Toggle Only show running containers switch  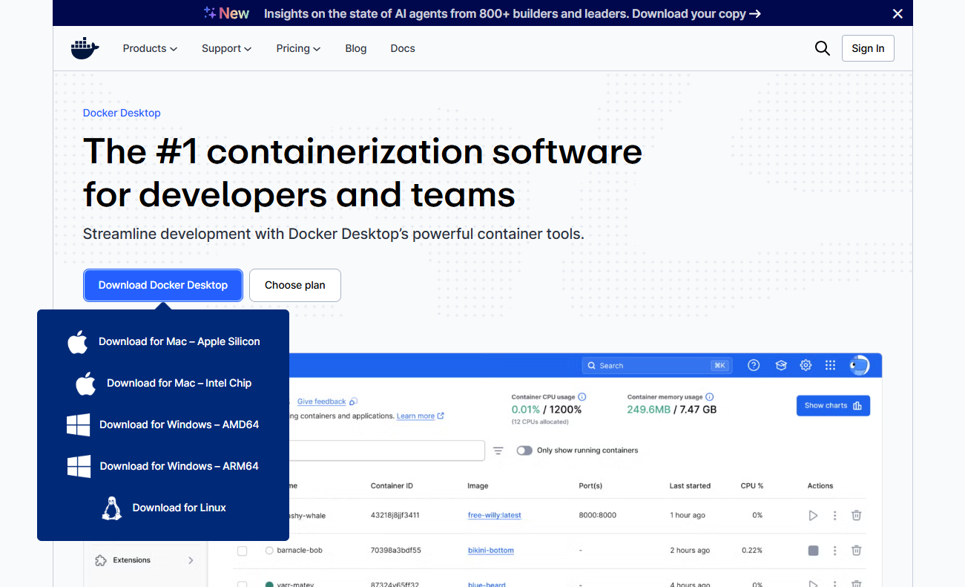(x=524, y=450)
